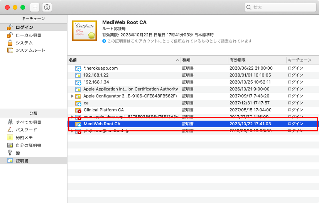Select the com.apple.idms.appl certificate row
Screen dimensions: 319x203
(193, 117)
